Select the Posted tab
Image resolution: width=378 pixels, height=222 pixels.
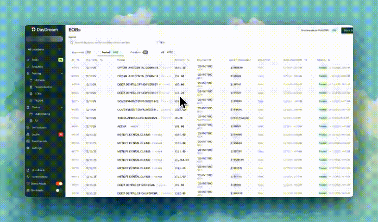[110, 52]
